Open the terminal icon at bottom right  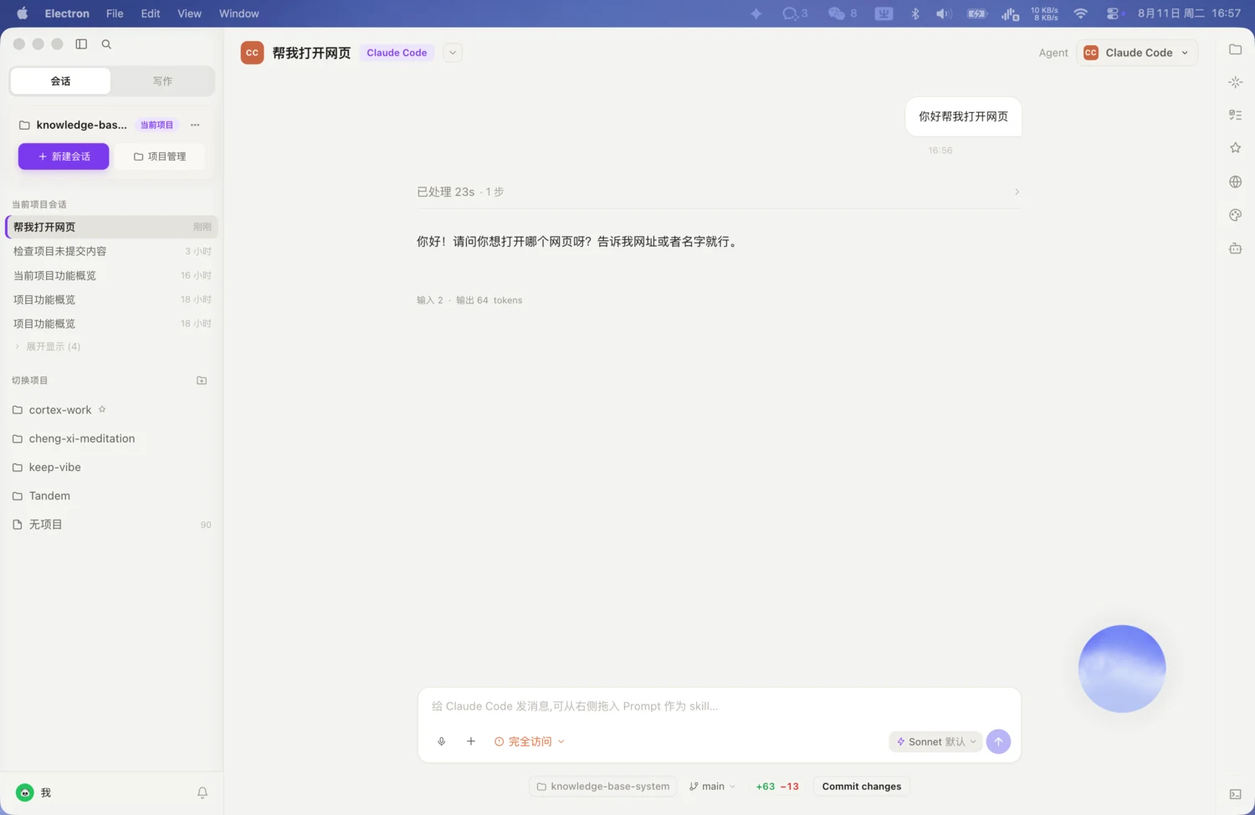[1235, 794]
